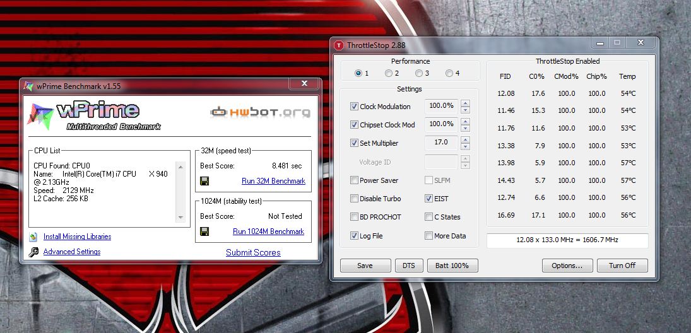
Task: Increase Clock Modulation with the up arrow
Action: click(x=465, y=103)
